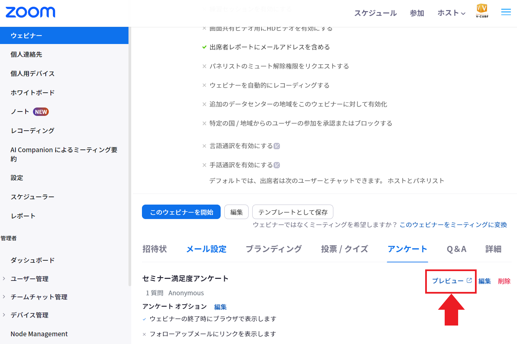
Task: Open AI Companion によるミーティング要約
Action: tap(64, 154)
